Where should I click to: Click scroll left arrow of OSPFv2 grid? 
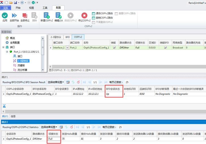pyautogui.click(x=50, y=67)
